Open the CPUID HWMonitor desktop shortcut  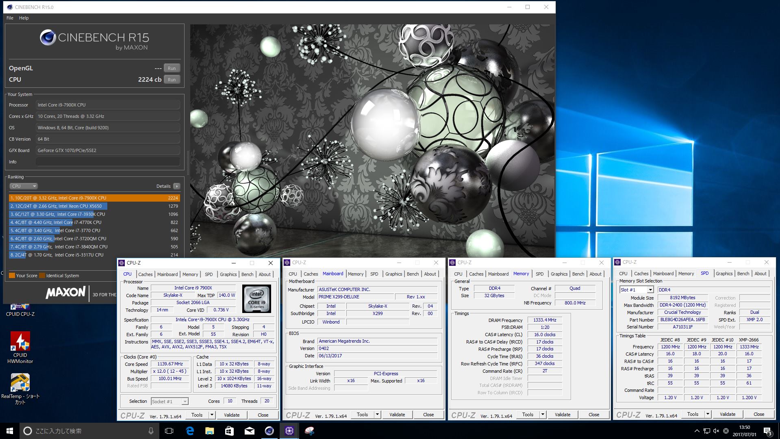(20, 348)
